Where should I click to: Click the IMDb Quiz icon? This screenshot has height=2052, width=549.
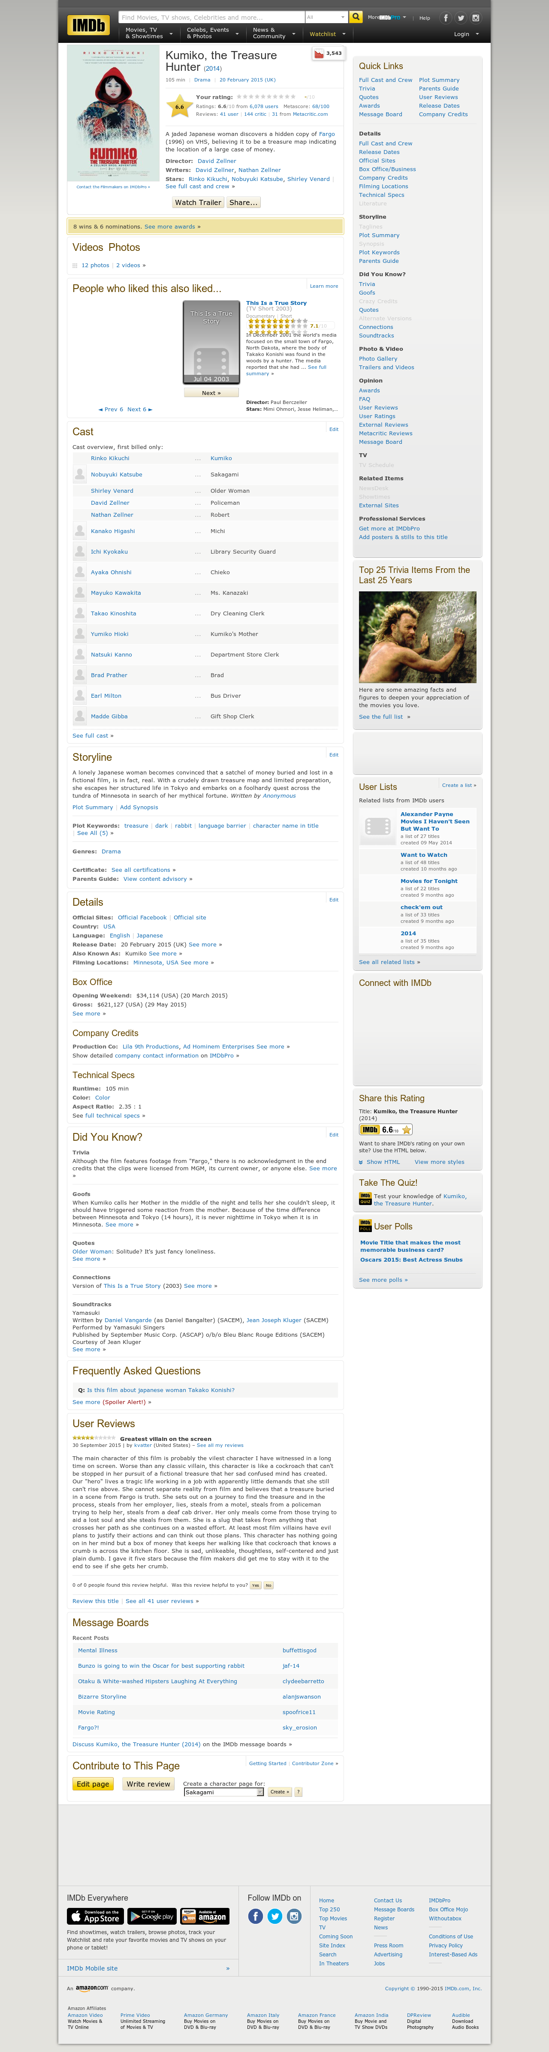(365, 1199)
